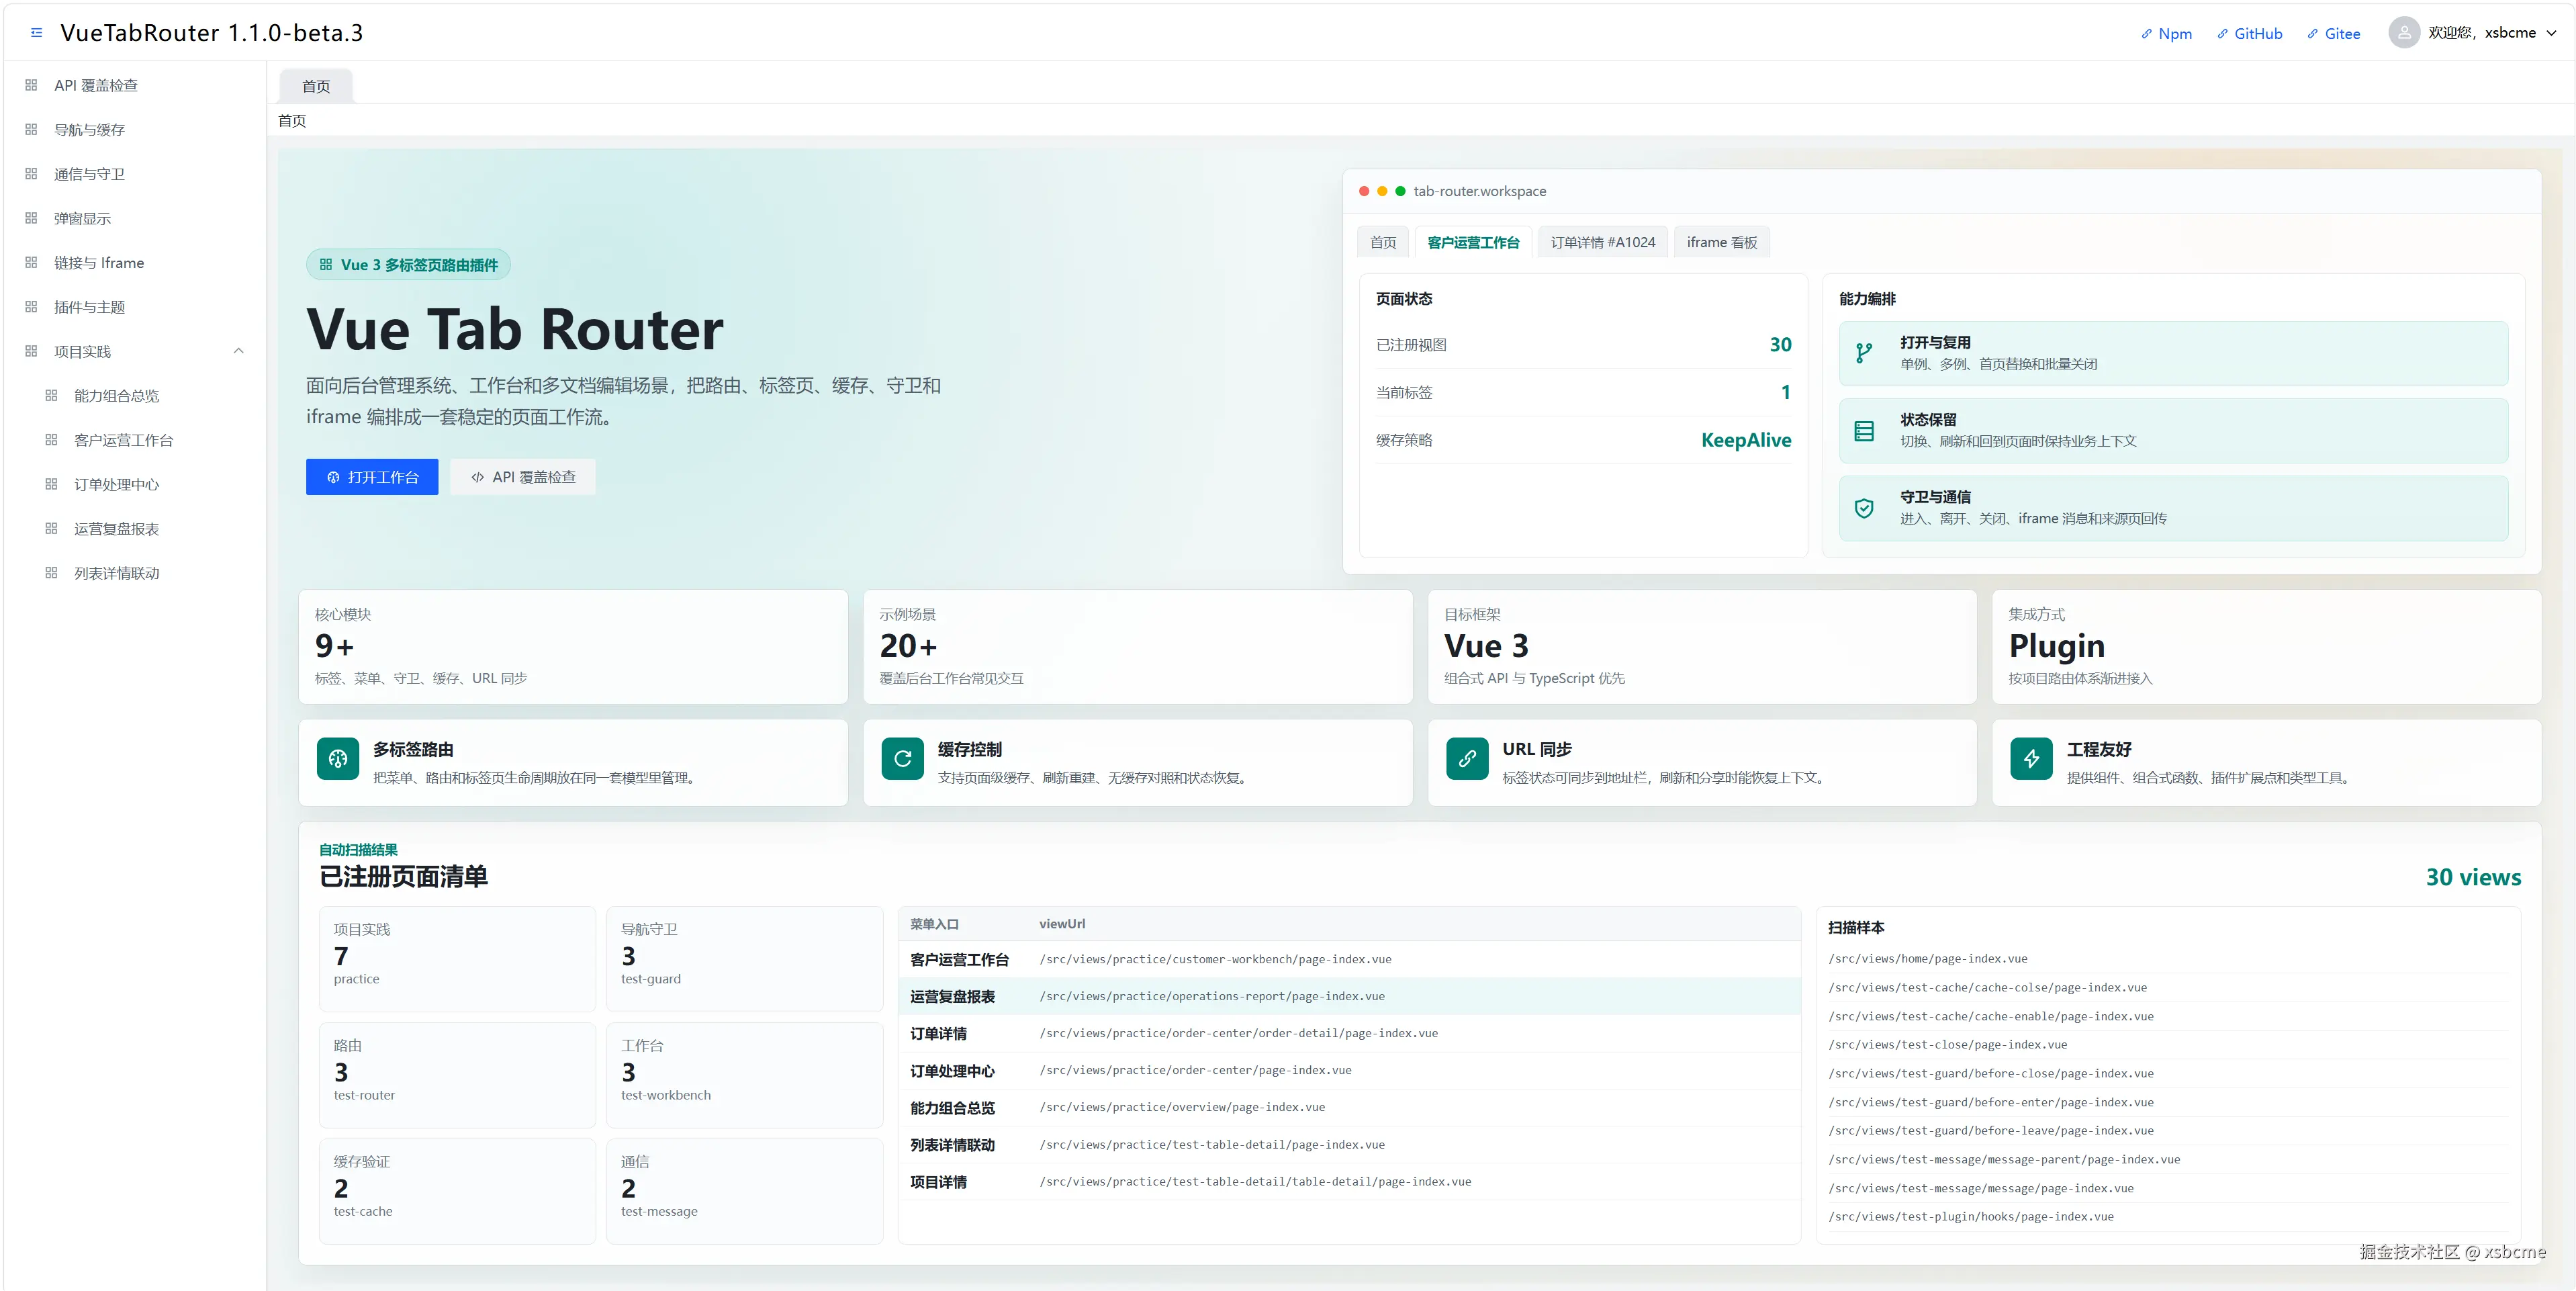Click /src/views/test-plugin/hooks/page-index.vue scan sample

1971,1217
